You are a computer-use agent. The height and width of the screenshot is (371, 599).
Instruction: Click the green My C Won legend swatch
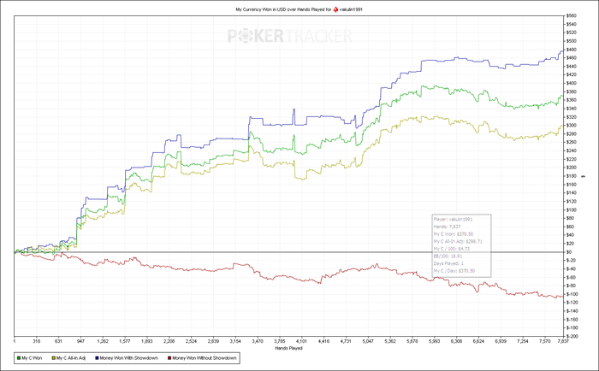coord(19,358)
